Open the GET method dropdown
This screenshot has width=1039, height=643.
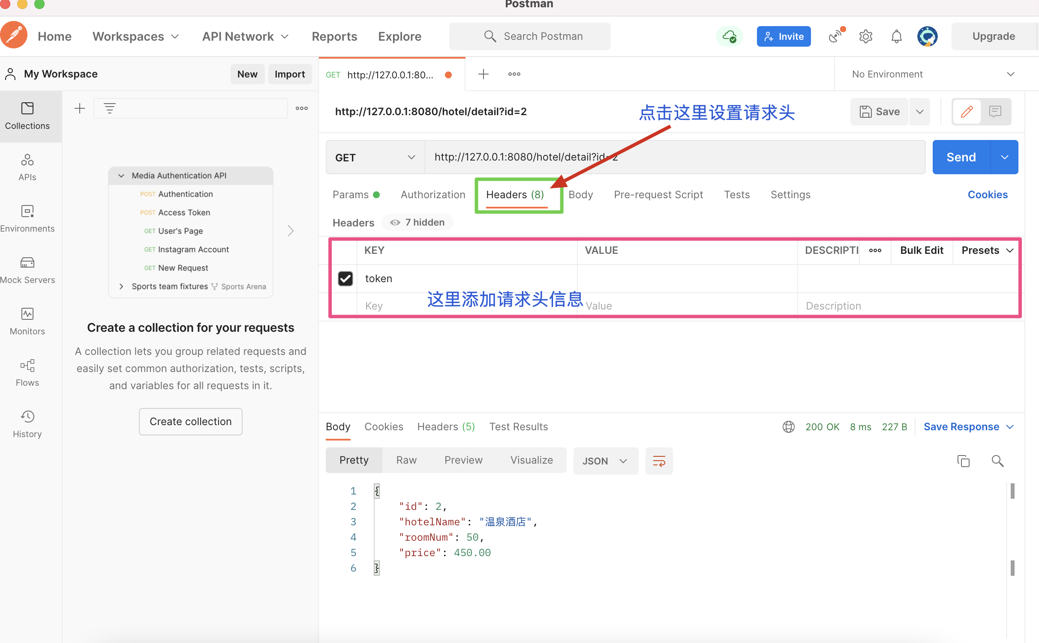pos(375,157)
